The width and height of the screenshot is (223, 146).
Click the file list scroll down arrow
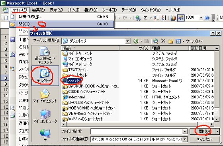217,119
